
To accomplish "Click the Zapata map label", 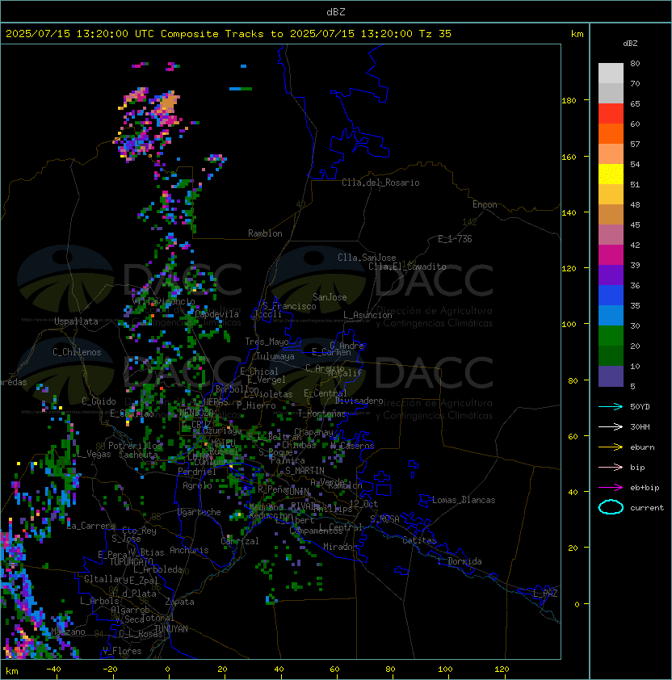I will pyautogui.click(x=179, y=602).
